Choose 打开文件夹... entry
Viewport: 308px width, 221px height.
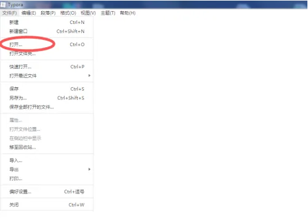pos(47,54)
